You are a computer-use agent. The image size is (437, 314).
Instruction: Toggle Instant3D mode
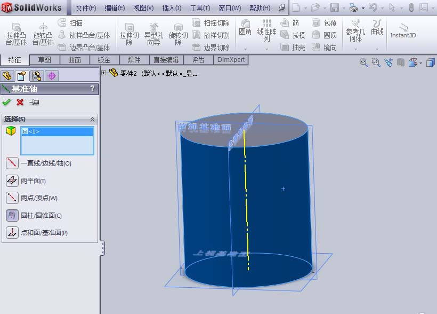403,31
